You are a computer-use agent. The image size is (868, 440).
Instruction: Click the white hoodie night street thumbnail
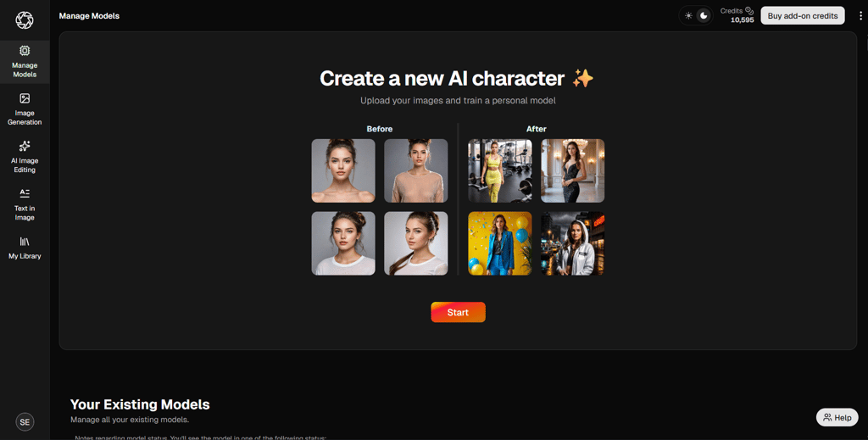[572, 243]
